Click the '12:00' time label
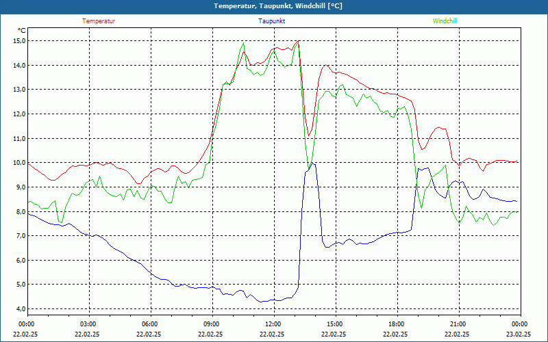548x342 pixels. [272, 324]
